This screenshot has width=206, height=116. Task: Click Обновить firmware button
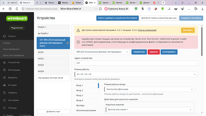pyautogui.click(x=188, y=30)
